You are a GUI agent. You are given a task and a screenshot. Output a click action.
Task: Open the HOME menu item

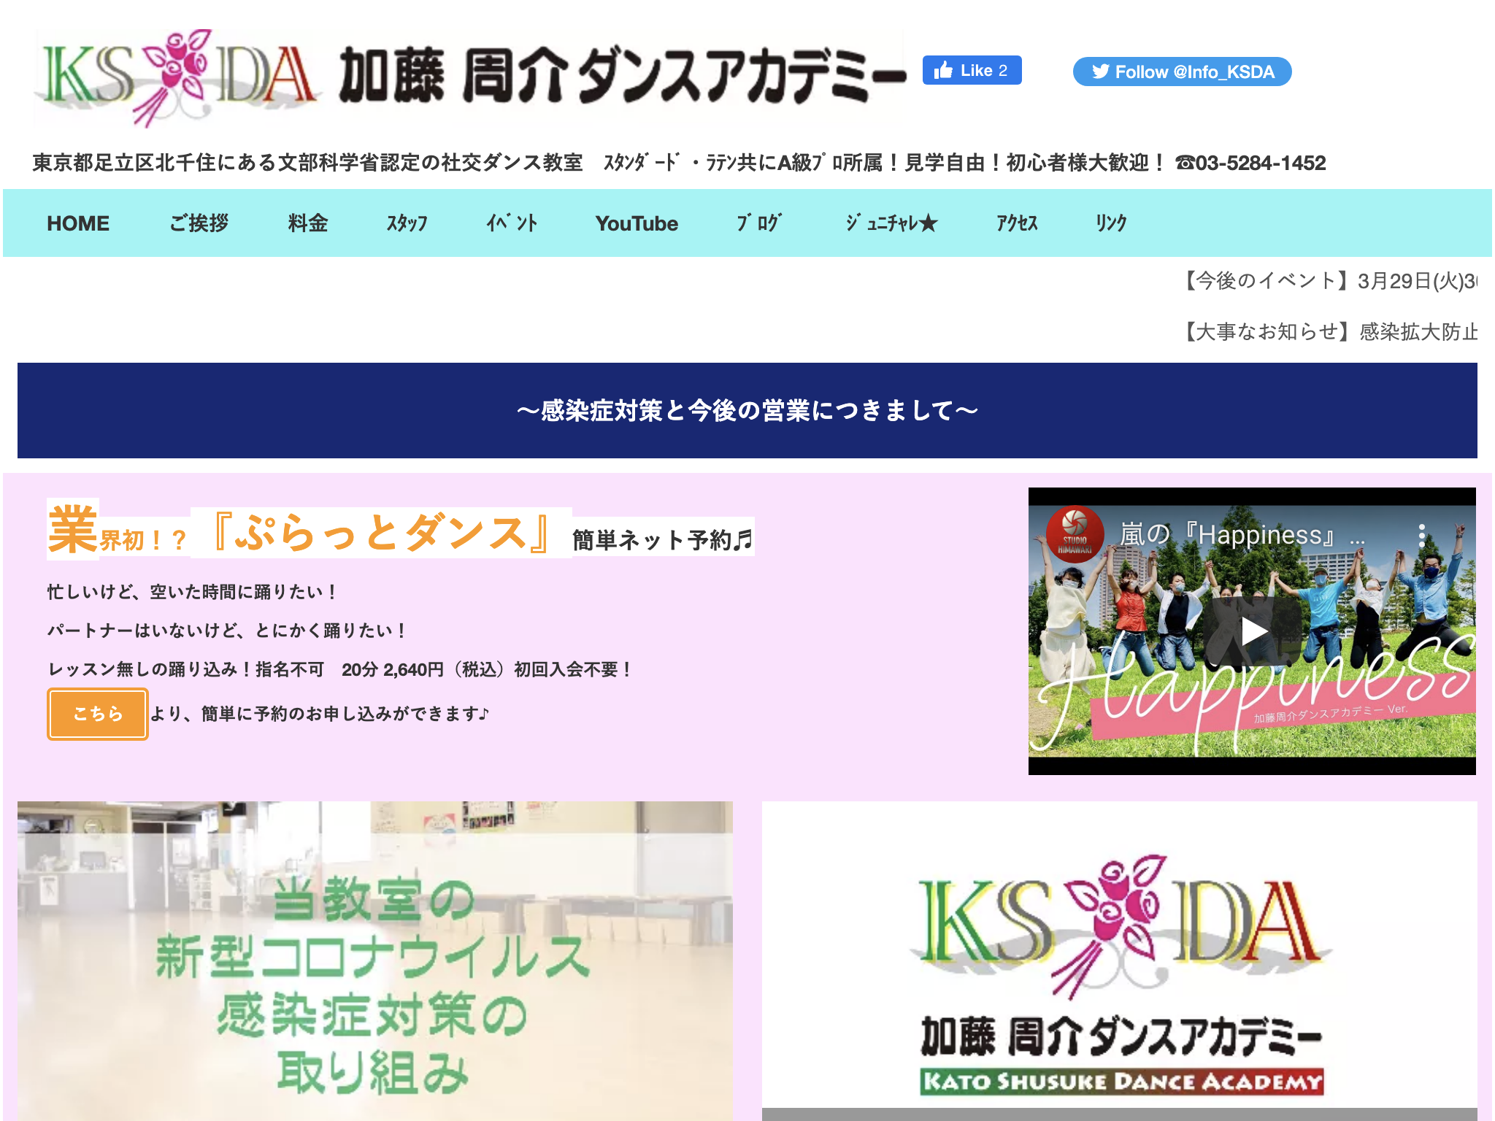[x=78, y=223]
